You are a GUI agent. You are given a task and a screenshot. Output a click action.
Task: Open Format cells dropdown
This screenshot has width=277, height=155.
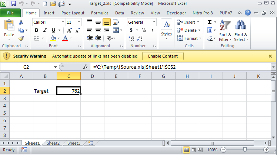(200, 38)
